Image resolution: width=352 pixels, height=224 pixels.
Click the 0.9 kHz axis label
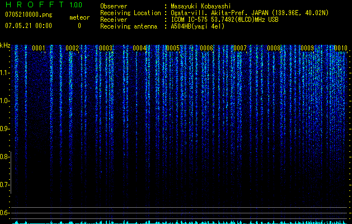click(x=4, y=129)
